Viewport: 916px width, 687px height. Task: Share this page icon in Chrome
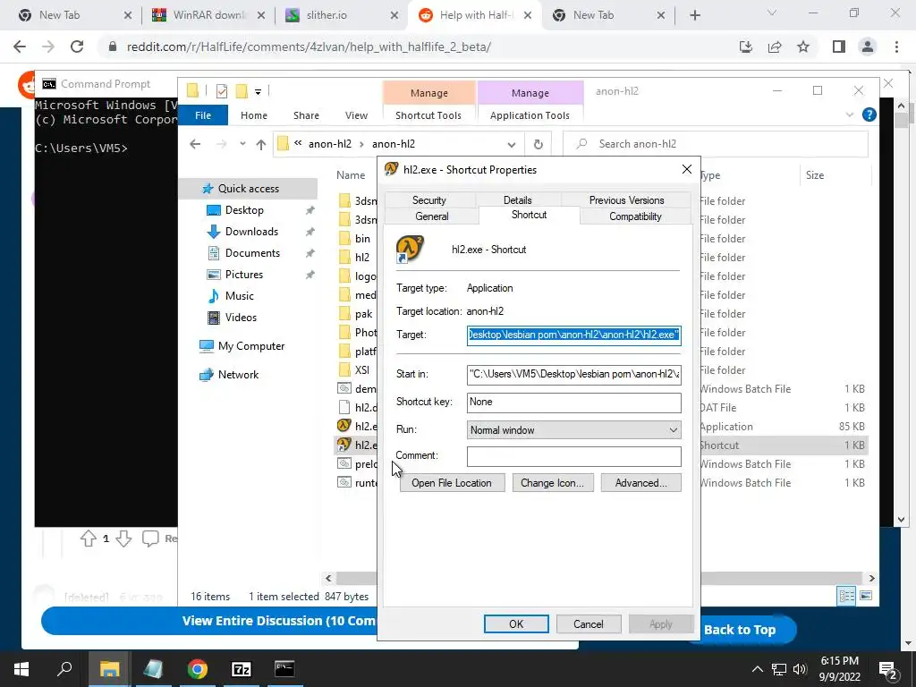[775, 47]
